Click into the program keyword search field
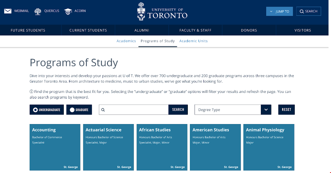The height and width of the screenshot is (173, 331). (x=136, y=110)
